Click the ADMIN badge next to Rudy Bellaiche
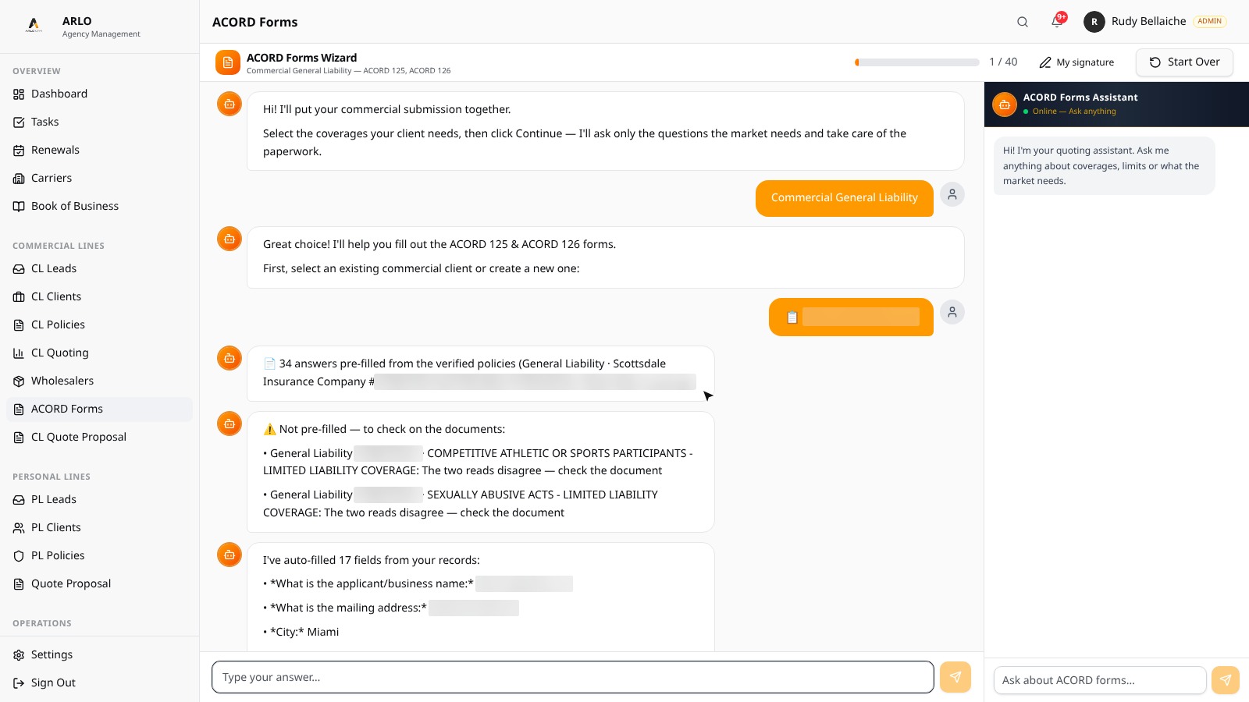This screenshot has height=702, width=1249. (x=1210, y=22)
